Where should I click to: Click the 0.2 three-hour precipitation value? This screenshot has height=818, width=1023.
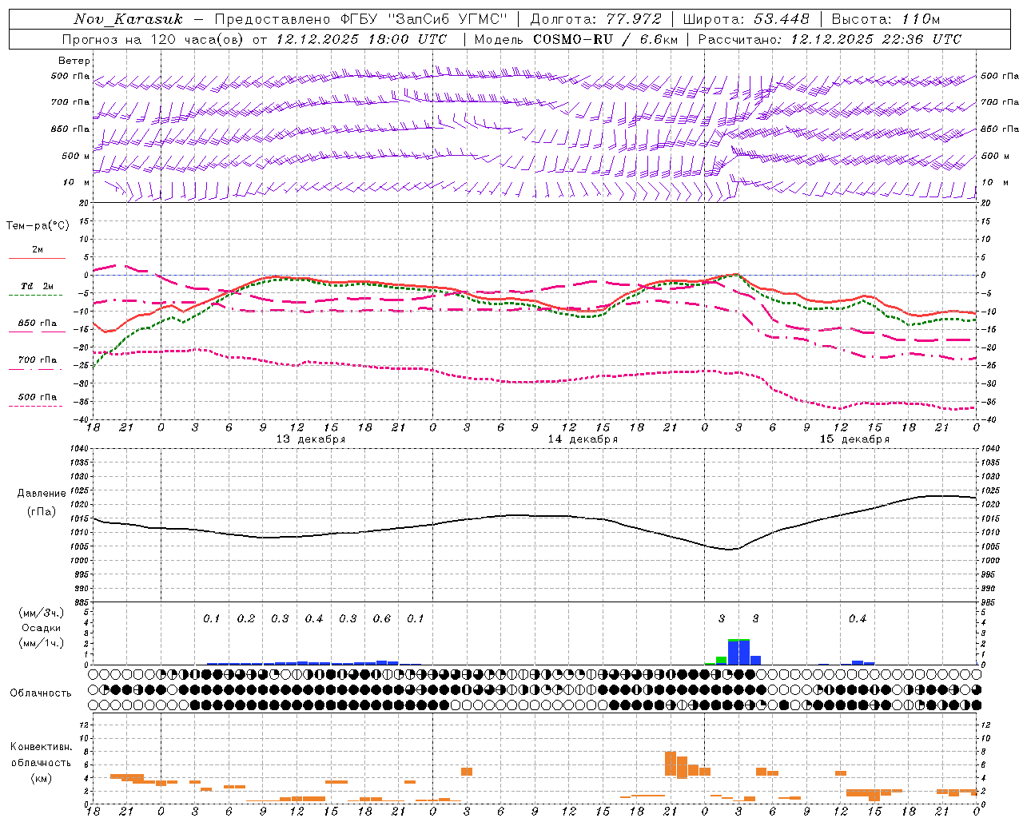pos(246,619)
